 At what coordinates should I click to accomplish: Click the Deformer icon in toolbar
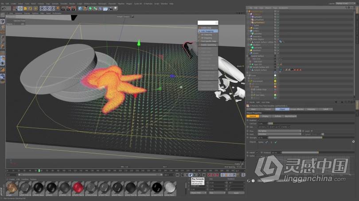(100, 8)
